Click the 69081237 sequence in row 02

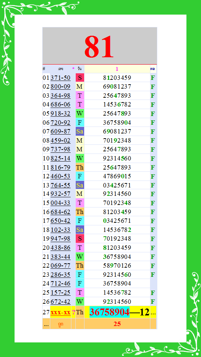tap(117, 87)
